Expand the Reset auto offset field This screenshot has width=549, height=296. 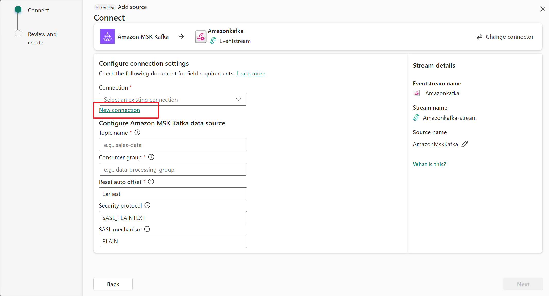(x=173, y=194)
